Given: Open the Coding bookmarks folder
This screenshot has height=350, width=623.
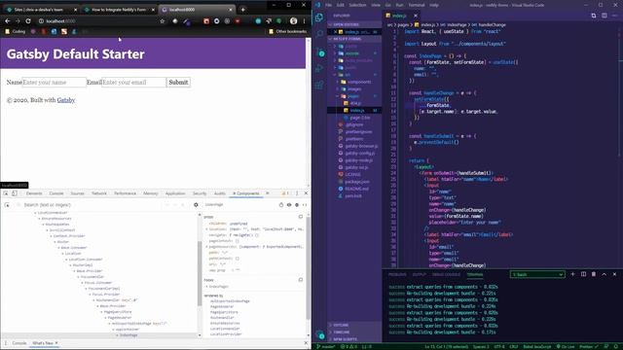Looking at the screenshot, I should click(16, 31).
